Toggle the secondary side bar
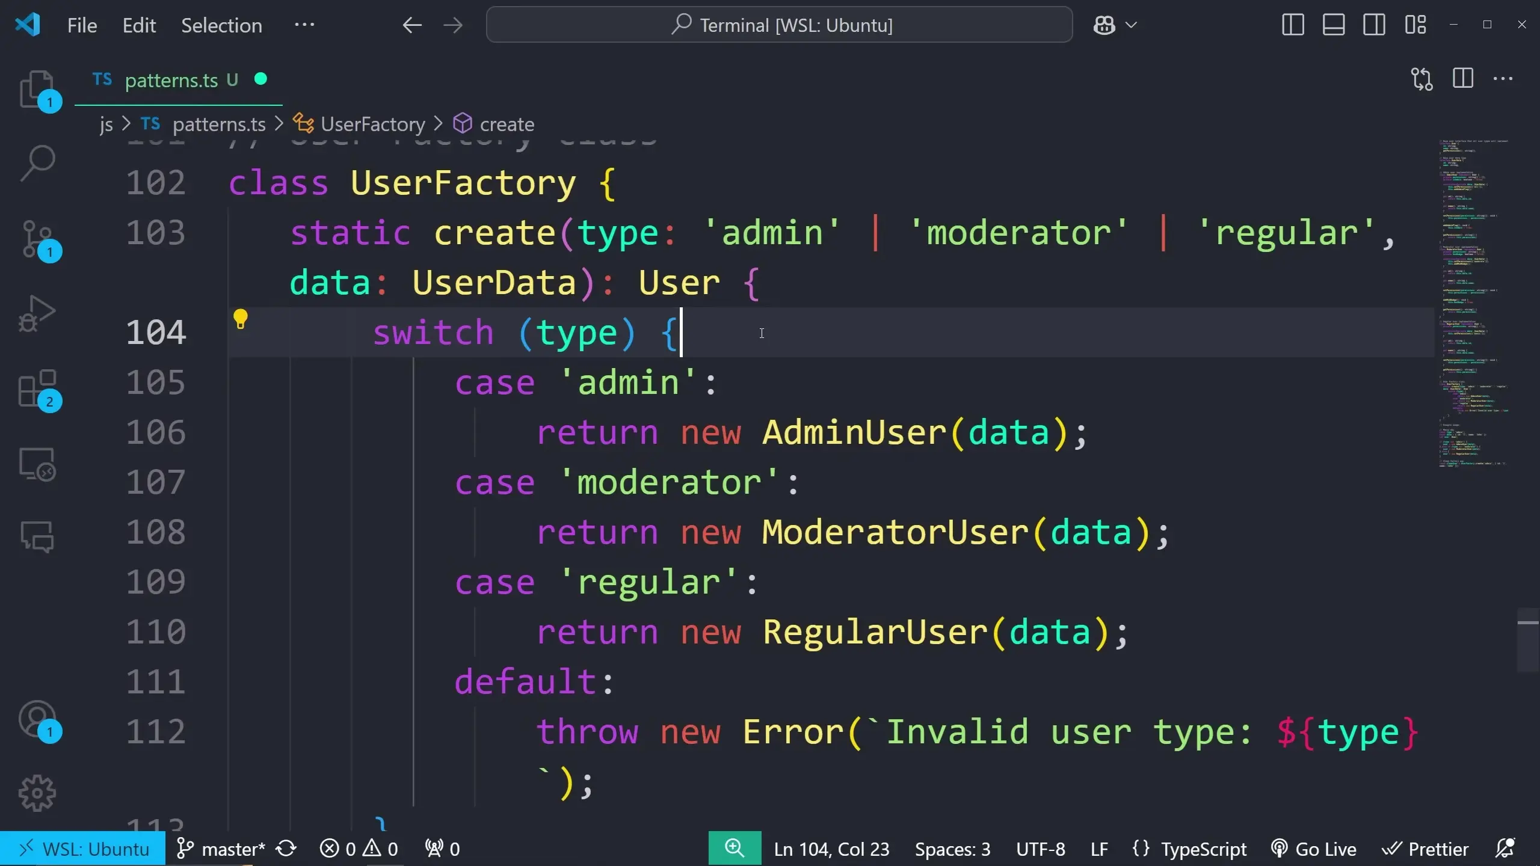 1374,25
